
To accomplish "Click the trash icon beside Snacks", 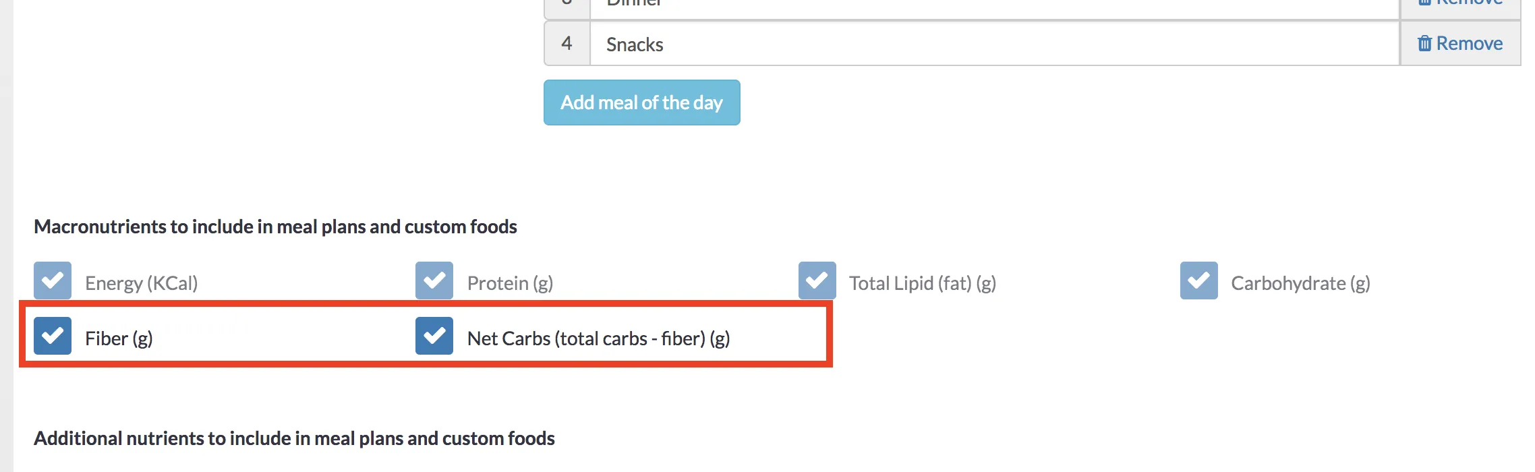I will click(x=1424, y=44).
